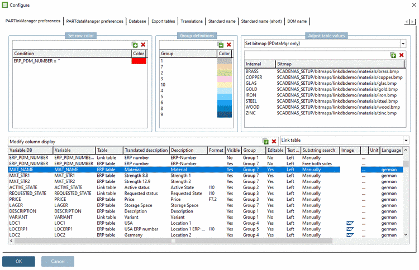The image size is (419, 270).
Task: Remove a column in Modify column display
Action: pos(274,142)
